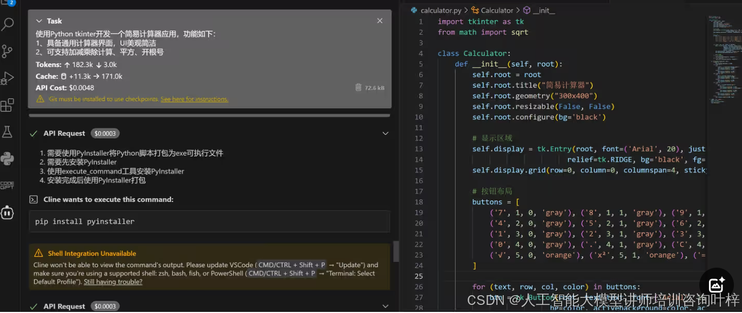The image size is (742, 313).
Task: Click the code minimap in the editor
Action: point(724,59)
